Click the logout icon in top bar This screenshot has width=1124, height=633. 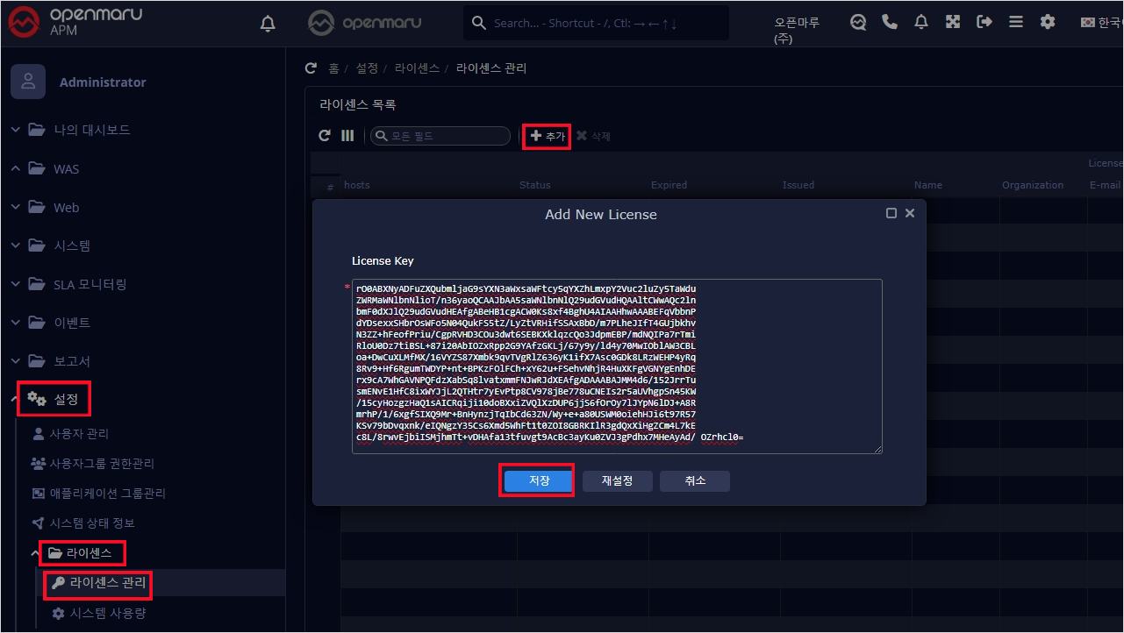[x=984, y=23]
